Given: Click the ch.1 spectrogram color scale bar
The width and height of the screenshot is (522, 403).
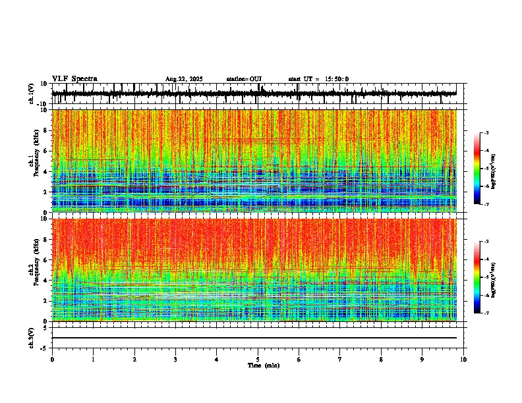Looking at the screenshot, I should [x=477, y=169].
